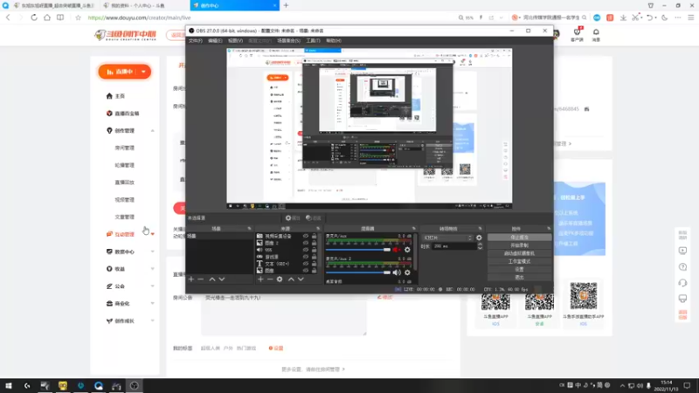Image resolution: width=699 pixels, height=393 pixels.
Task: Expand the 商业化 sidebar section
Action: click(152, 303)
